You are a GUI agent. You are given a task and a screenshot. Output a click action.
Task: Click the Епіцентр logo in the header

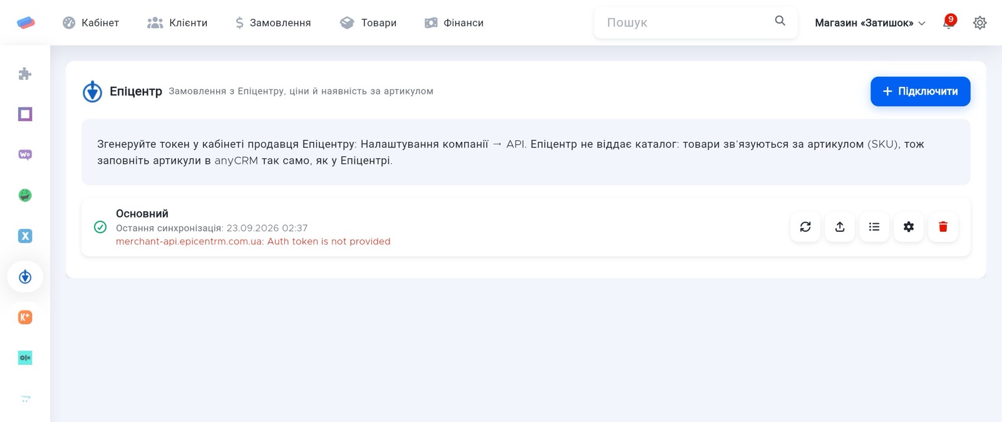92,91
